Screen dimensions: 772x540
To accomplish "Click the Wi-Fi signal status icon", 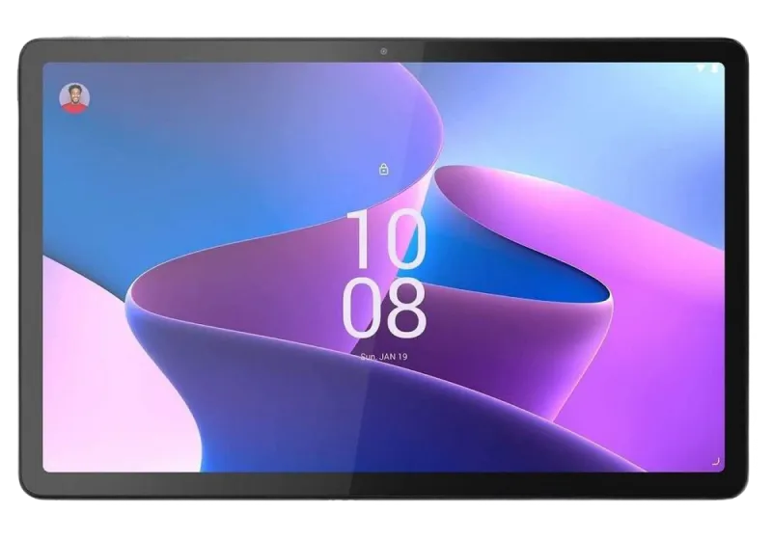I will click(x=701, y=70).
